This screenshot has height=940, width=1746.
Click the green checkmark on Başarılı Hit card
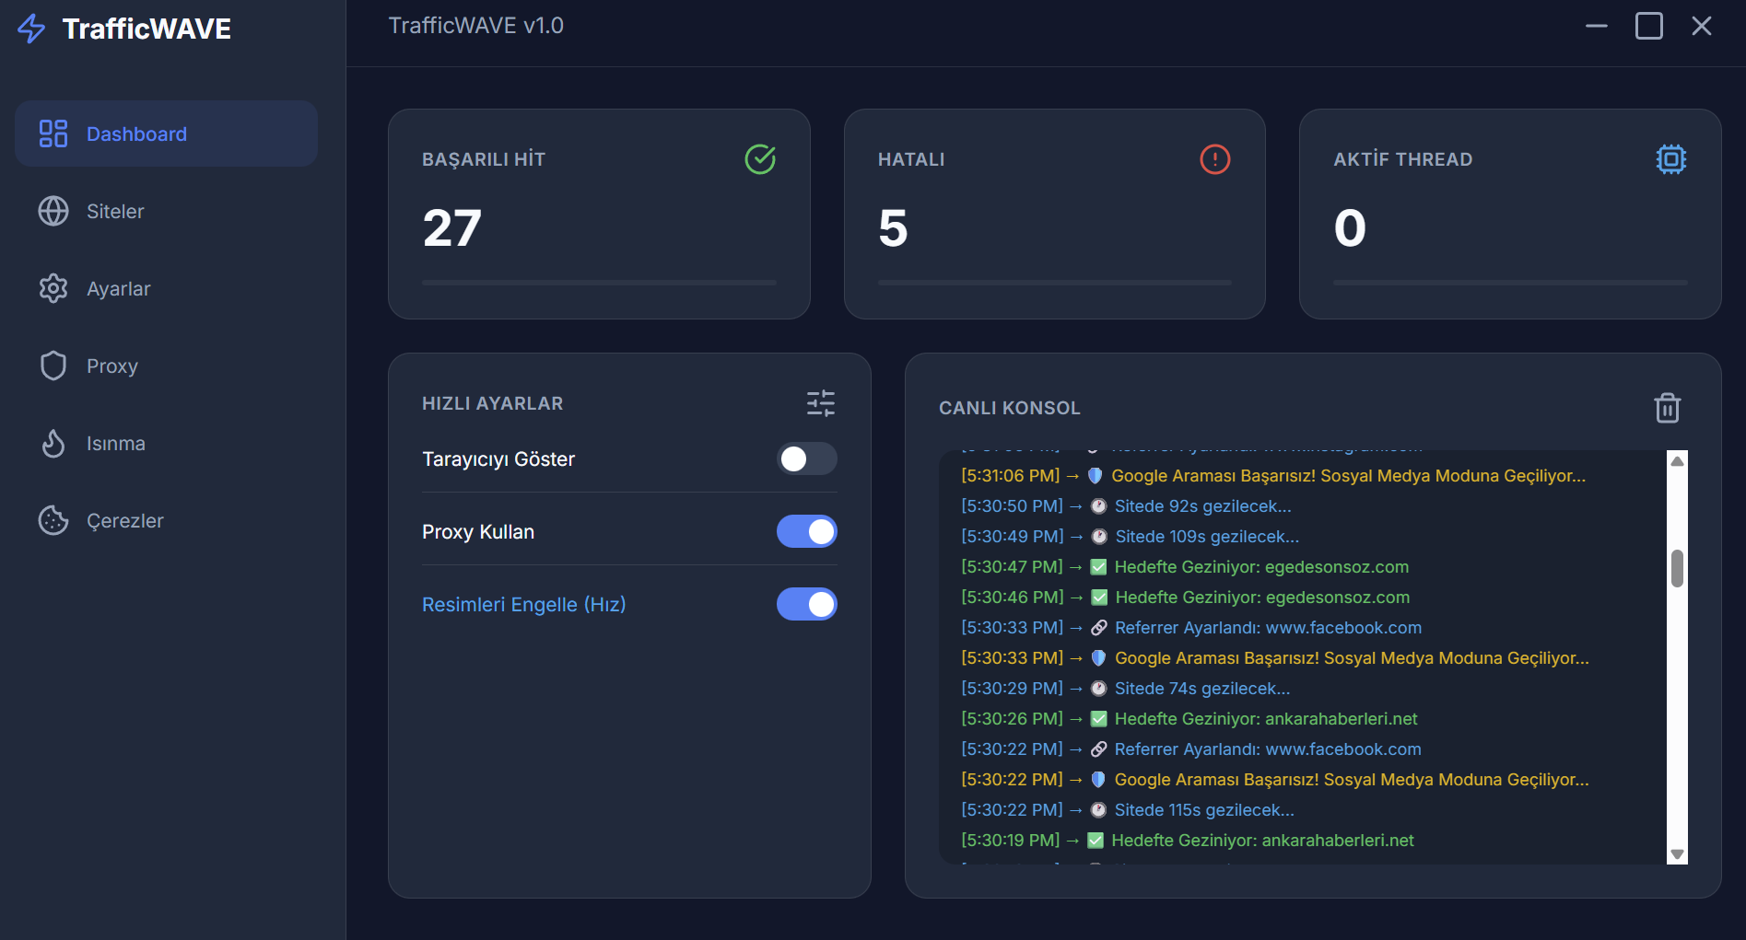pos(760,159)
